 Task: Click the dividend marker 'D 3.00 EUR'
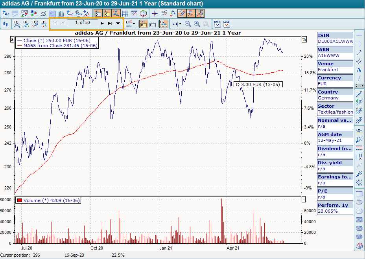[x=258, y=84]
